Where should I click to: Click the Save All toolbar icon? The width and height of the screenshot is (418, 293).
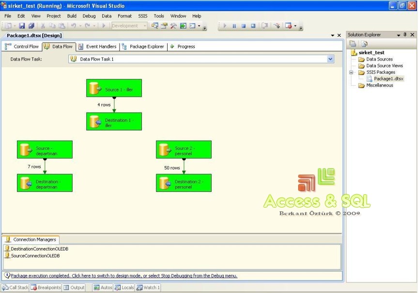[x=31, y=25]
